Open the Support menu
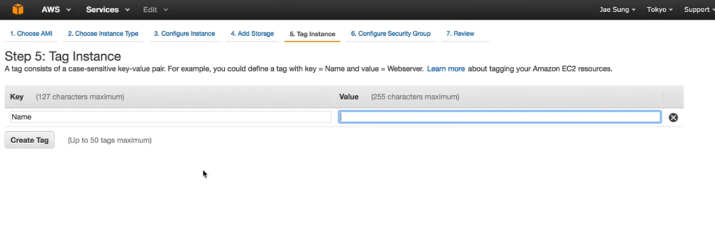This screenshot has height=251, width=715. click(699, 10)
